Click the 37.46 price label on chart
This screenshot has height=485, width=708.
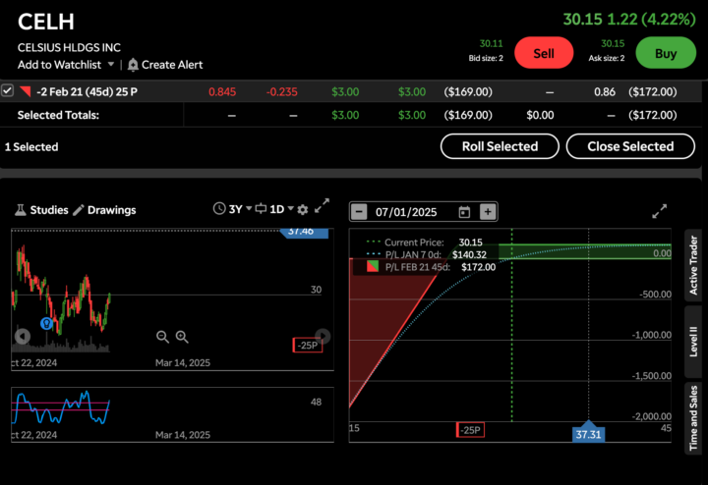click(x=304, y=232)
